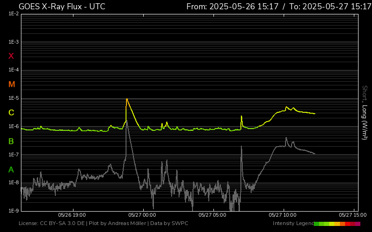Screen dimensions: 372x232
Task: Click the yellow spike near 05/27 07:00
Action: pyautogui.click(x=241, y=116)
